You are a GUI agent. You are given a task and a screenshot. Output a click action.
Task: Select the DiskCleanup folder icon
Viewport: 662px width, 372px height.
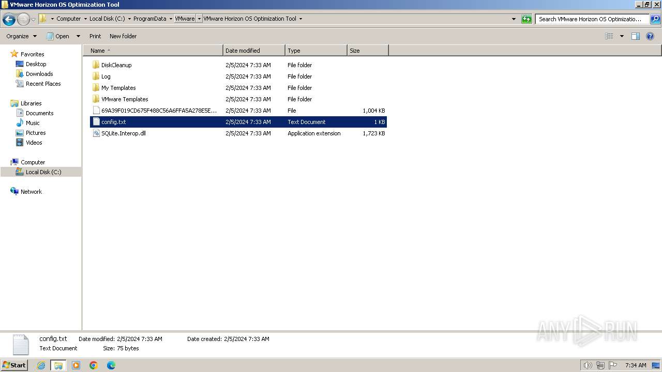point(96,65)
